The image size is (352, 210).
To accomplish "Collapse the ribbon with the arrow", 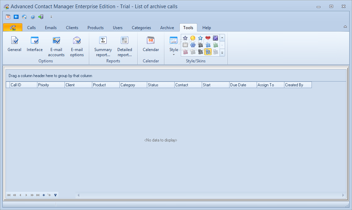I will pyautogui.click(x=345, y=27).
